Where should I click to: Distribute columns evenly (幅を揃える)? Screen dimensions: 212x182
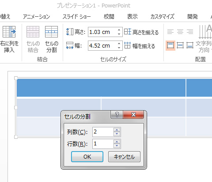[140, 46]
